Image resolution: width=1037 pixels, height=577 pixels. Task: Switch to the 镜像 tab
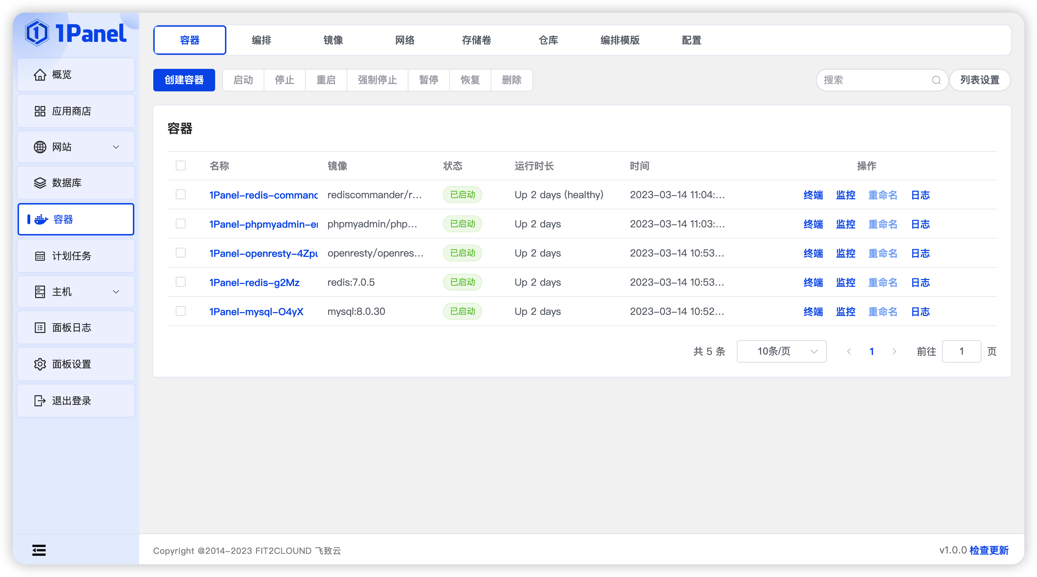pos(333,40)
